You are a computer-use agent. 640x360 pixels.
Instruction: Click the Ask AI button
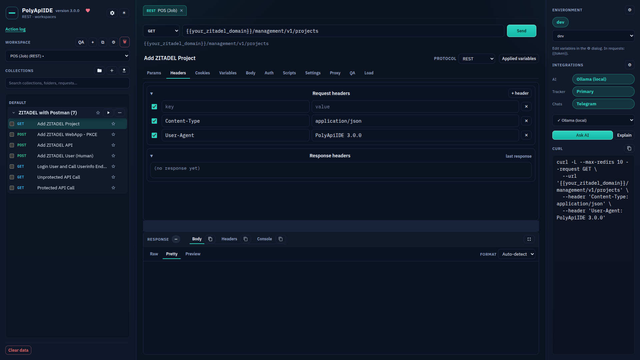tap(582, 135)
